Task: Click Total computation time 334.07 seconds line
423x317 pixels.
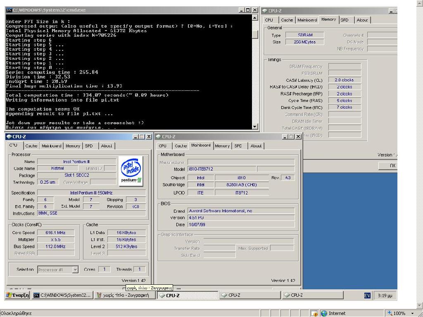Action: click(x=87, y=95)
